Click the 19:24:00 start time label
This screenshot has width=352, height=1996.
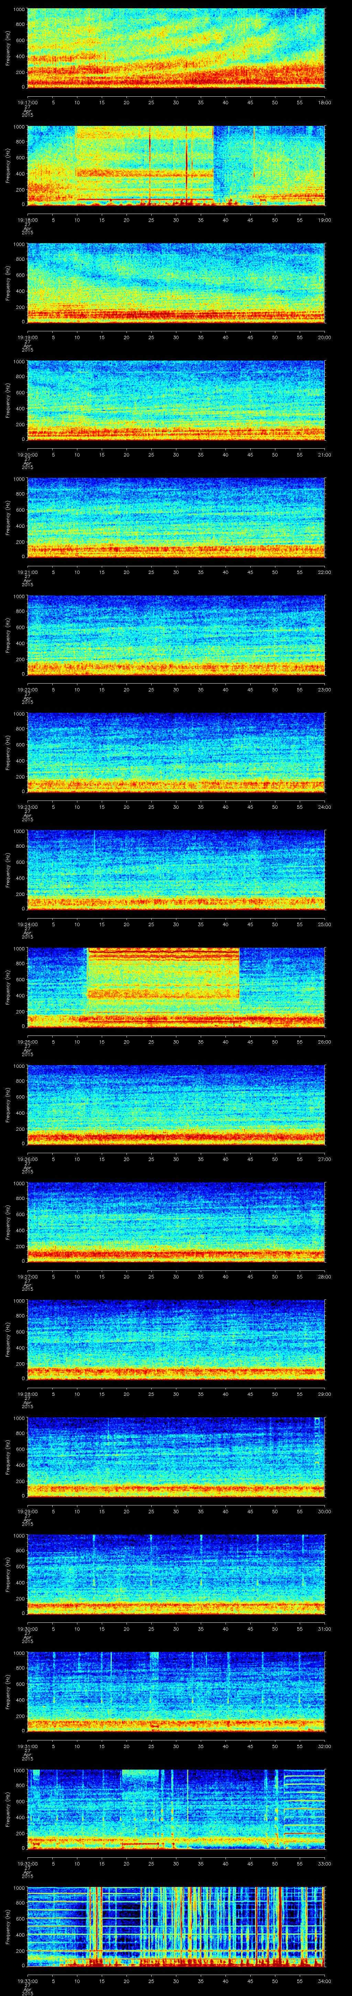[x=27, y=924]
